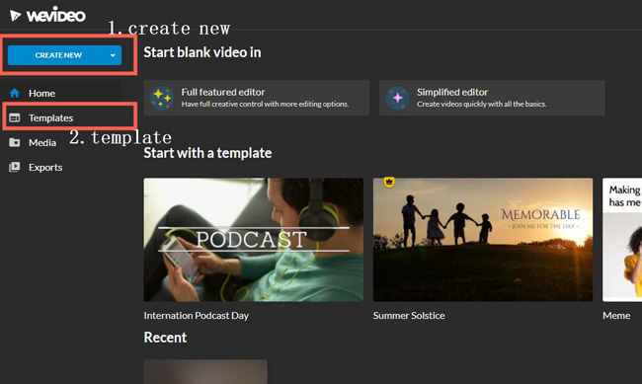
Task: Click the Recent heading
Action: point(165,338)
